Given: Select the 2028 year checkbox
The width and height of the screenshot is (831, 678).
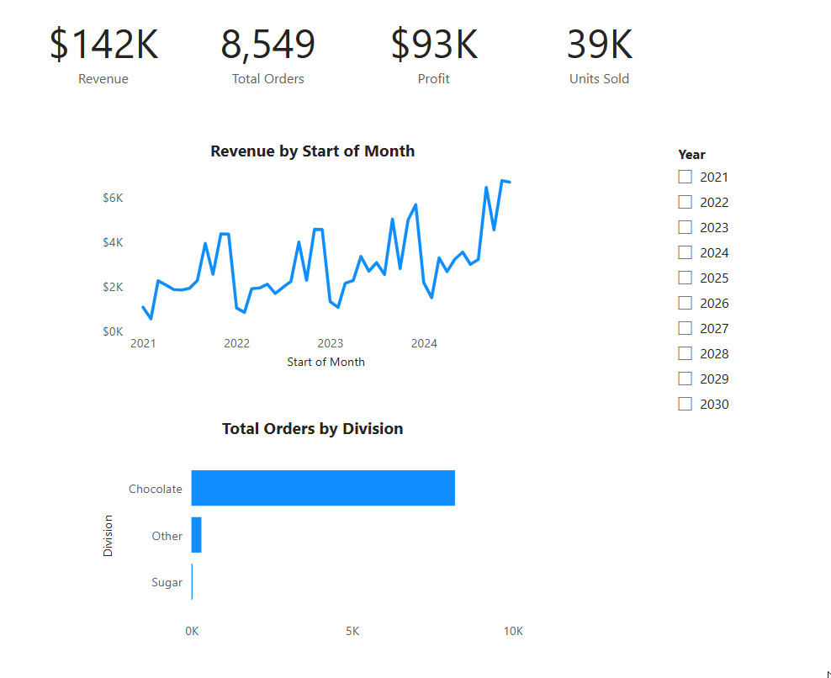Looking at the screenshot, I should [x=685, y=353].
